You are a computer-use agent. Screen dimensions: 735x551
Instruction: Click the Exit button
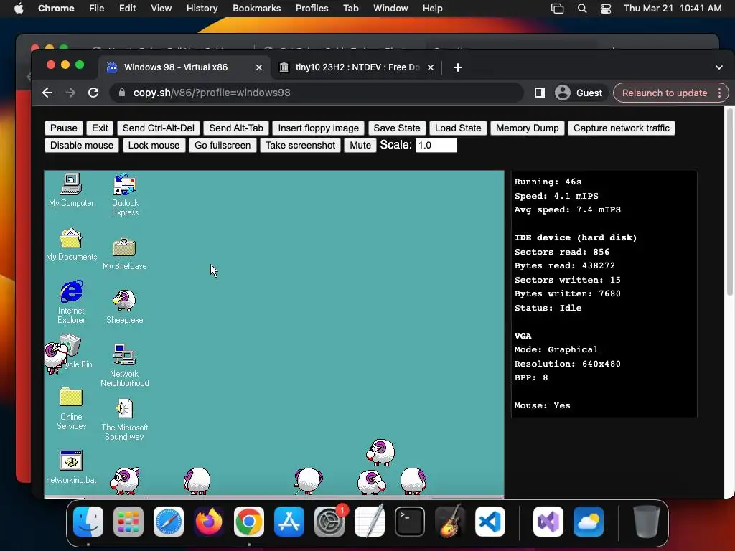pyautogui.click(x=100, y=128)
